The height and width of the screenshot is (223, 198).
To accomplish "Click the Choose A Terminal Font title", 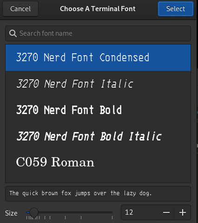I will (x=98, y=9).
